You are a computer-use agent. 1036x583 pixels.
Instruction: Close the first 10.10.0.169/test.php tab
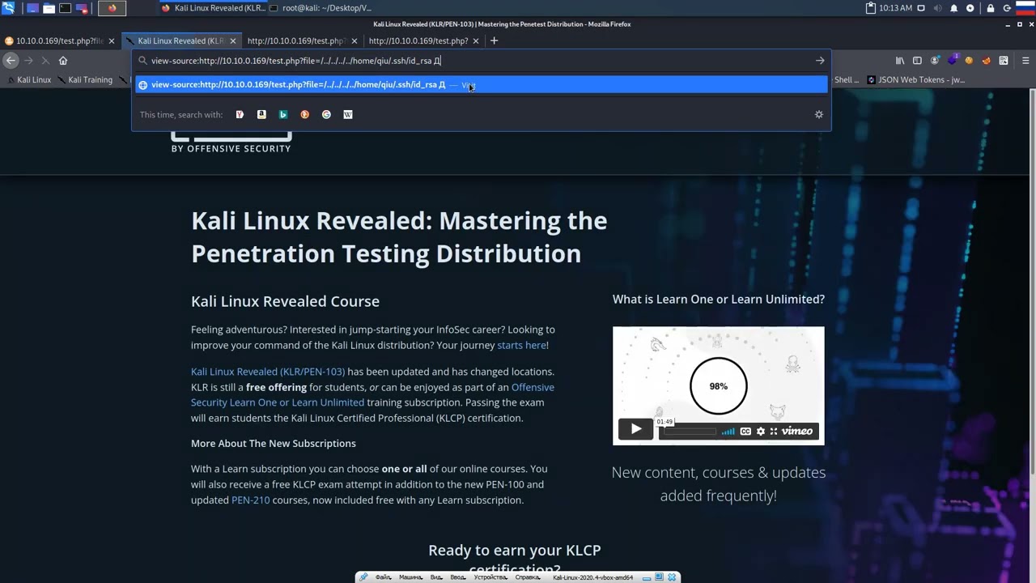tap(112, 40)
